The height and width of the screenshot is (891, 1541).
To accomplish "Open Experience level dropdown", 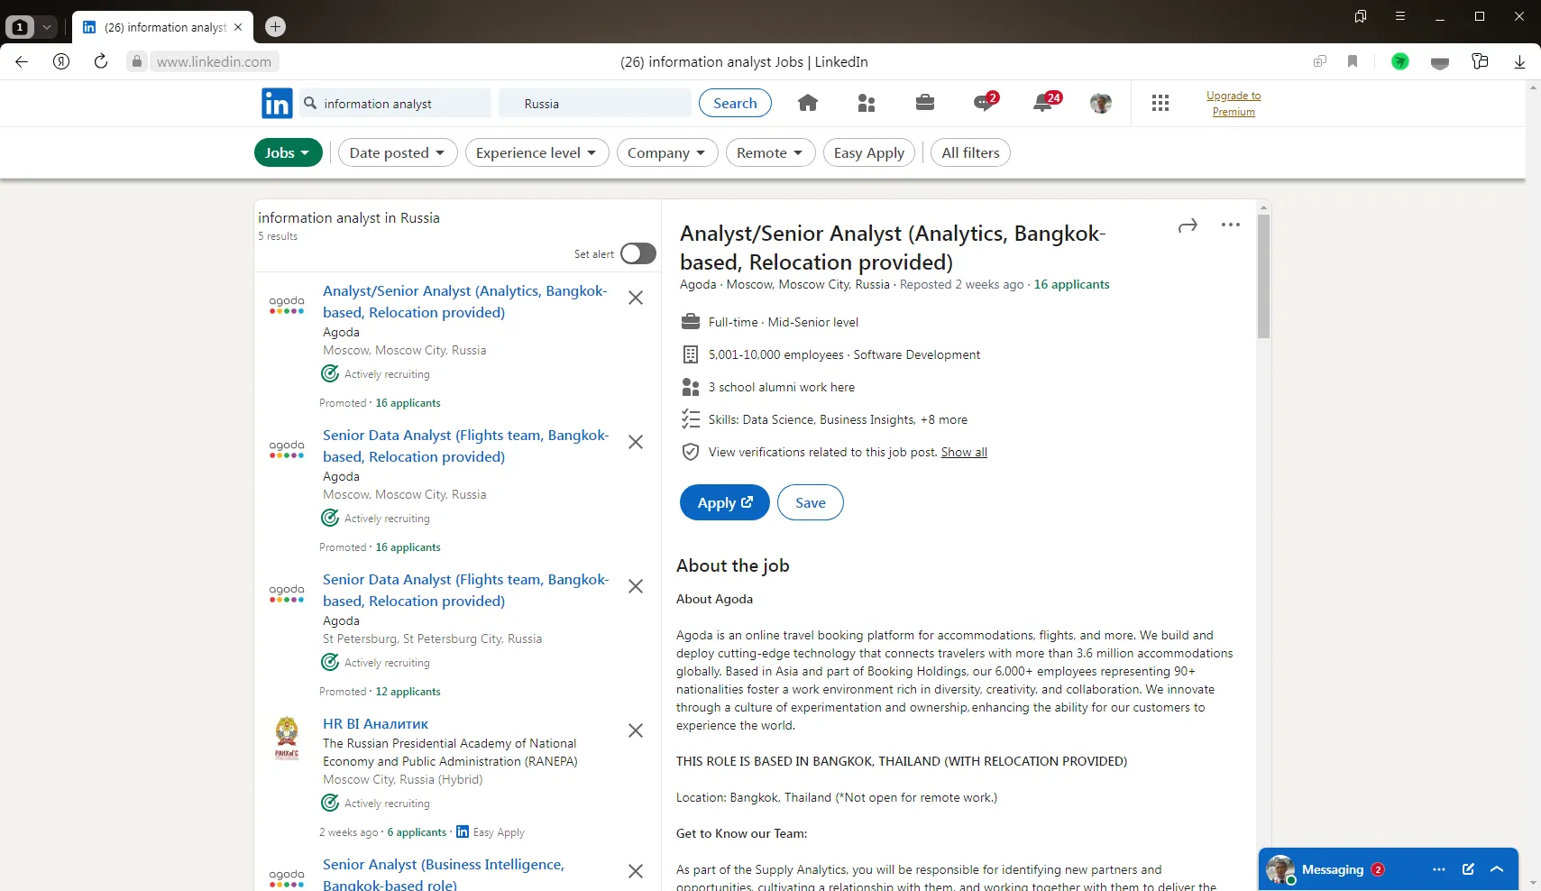I will click(x=537, y=153).
